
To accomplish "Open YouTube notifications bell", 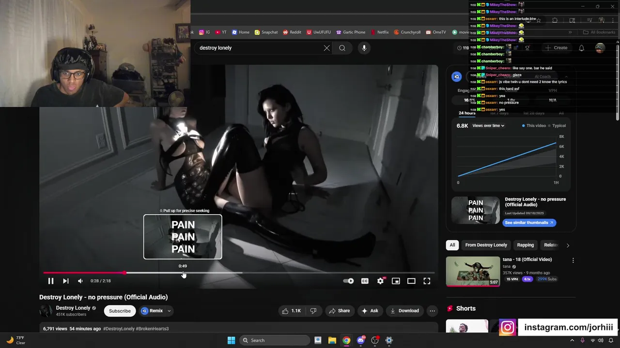I will (582, 48).
